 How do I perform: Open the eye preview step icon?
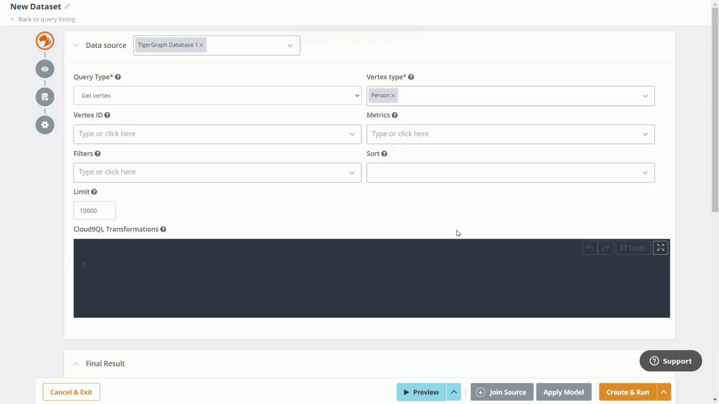tap(45, 69)
